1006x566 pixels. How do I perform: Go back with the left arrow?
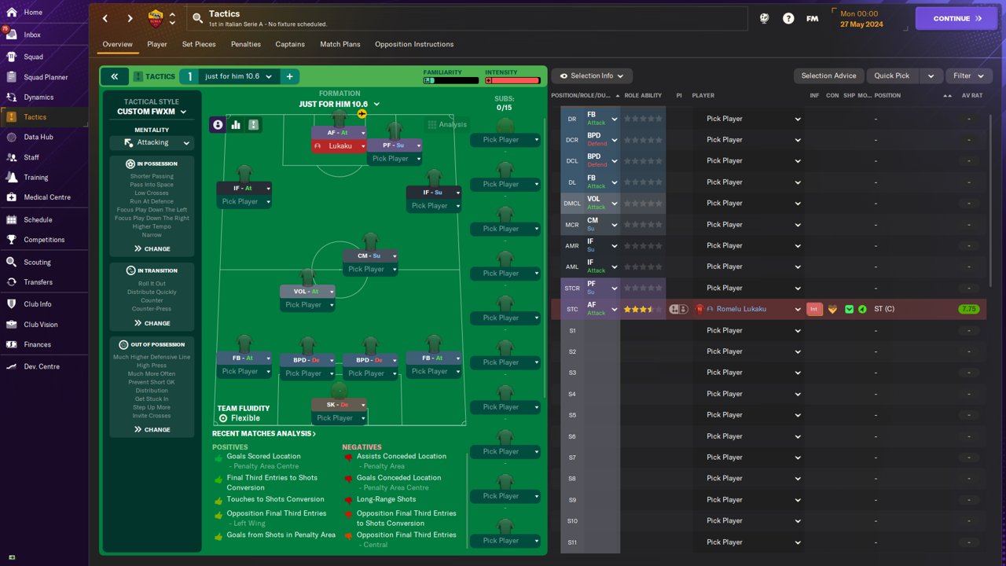[x=105, y=18]
